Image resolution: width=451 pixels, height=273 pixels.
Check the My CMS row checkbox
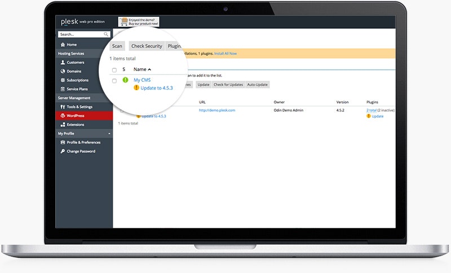(x=114, y=81)
